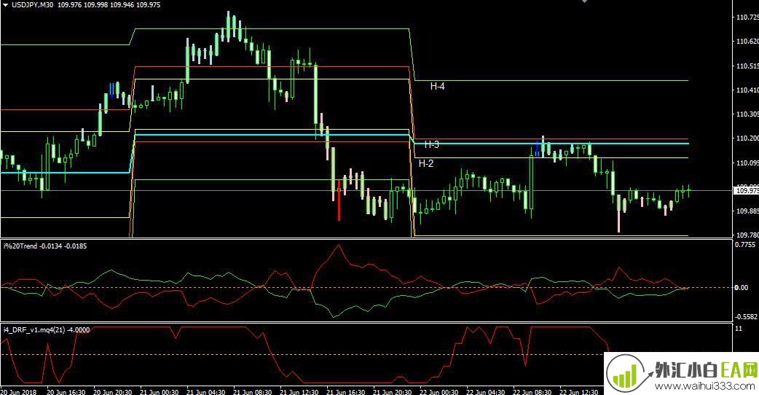This screenshot has width=759, height=395.
Task: Click the -0.5582 indicator scale value
Action: click(745, 316)
